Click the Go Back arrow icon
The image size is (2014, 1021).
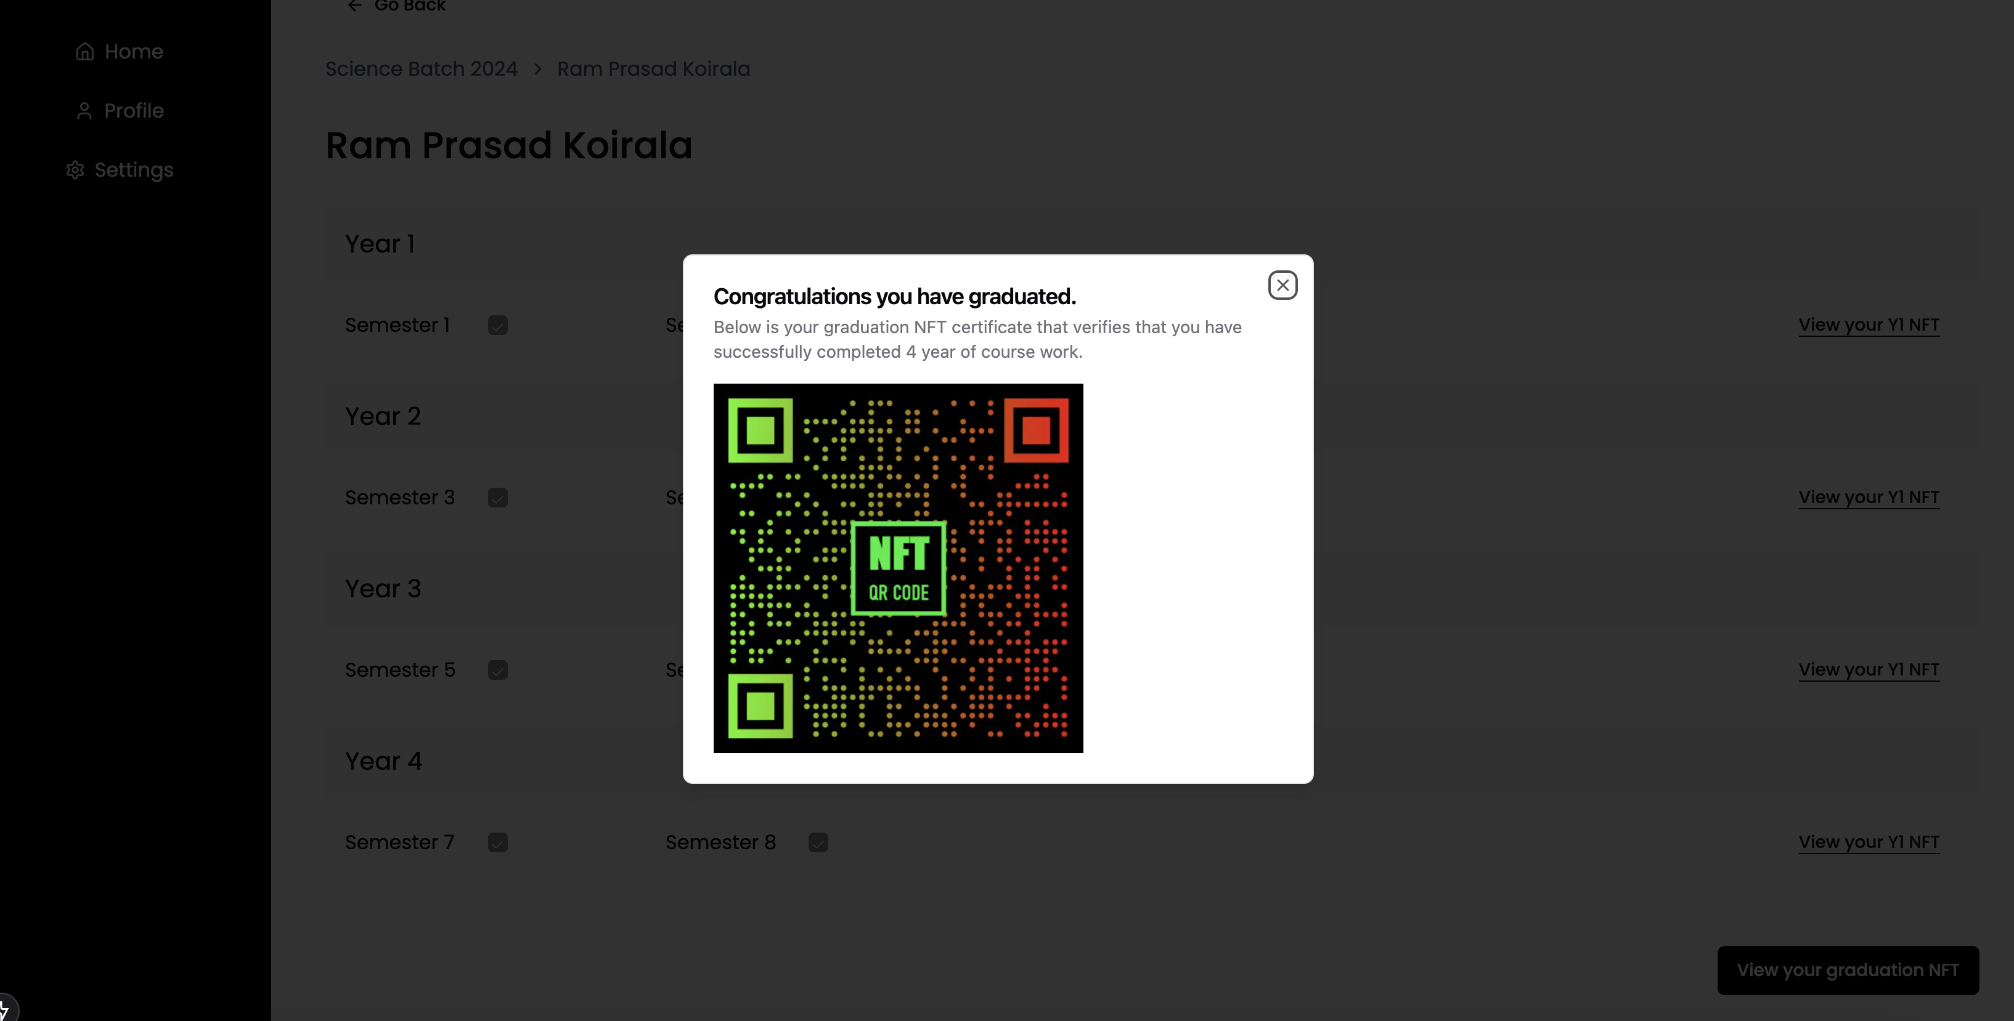point(355,6)
